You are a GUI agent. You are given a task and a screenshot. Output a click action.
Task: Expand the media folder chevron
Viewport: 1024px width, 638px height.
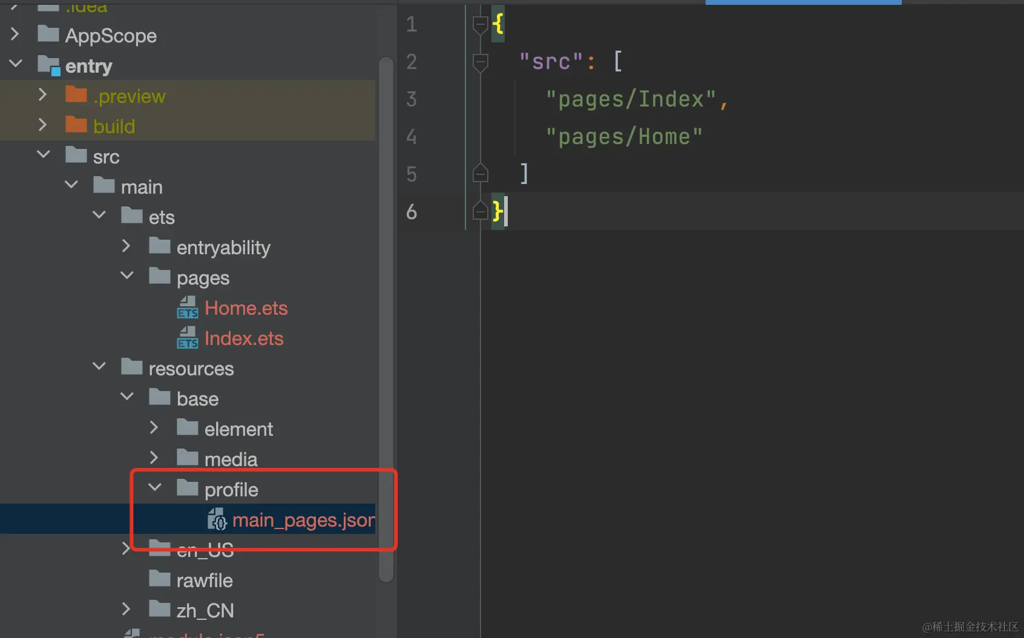coord(154,458)
